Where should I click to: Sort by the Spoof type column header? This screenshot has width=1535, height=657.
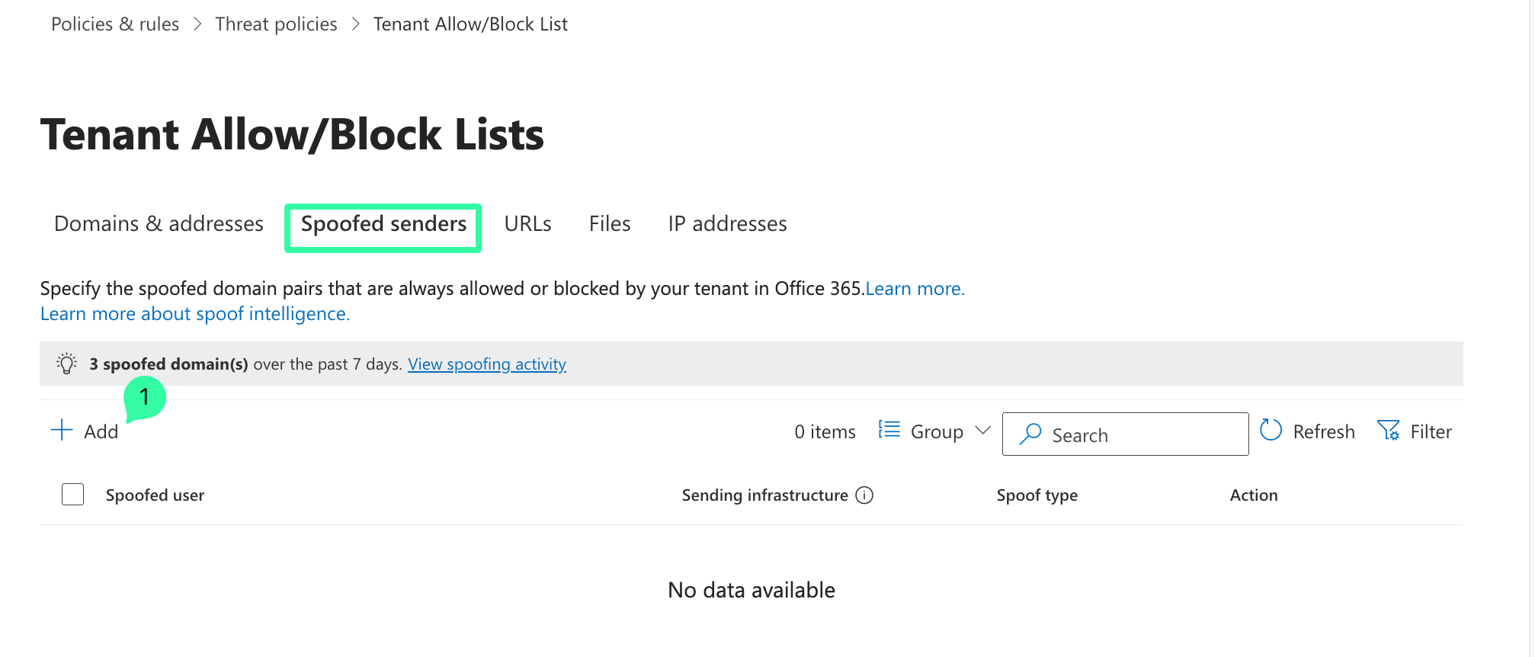coord(1037,495)
